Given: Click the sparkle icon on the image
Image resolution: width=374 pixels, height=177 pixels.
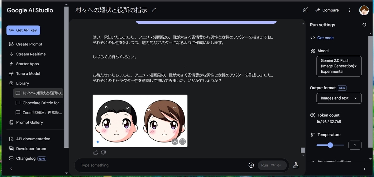Looking at the screenshot, I should [x=98, y=142].
